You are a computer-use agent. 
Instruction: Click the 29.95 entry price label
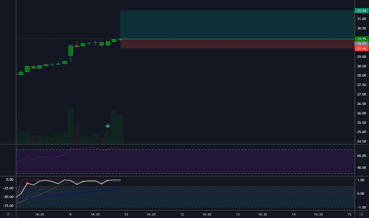361,39
